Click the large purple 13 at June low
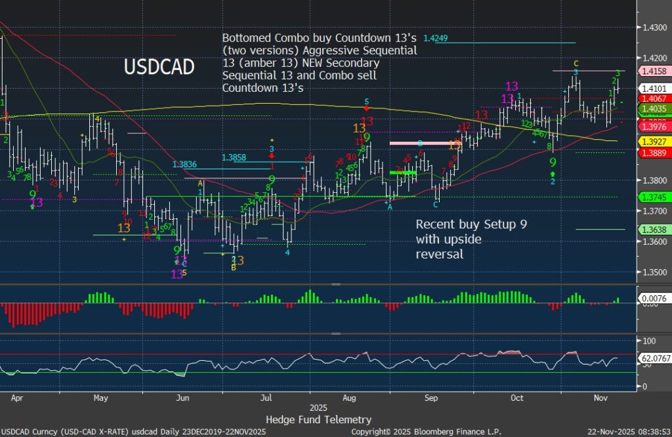The width and height of the screenshot is (672, 437). tap(177, 274)
